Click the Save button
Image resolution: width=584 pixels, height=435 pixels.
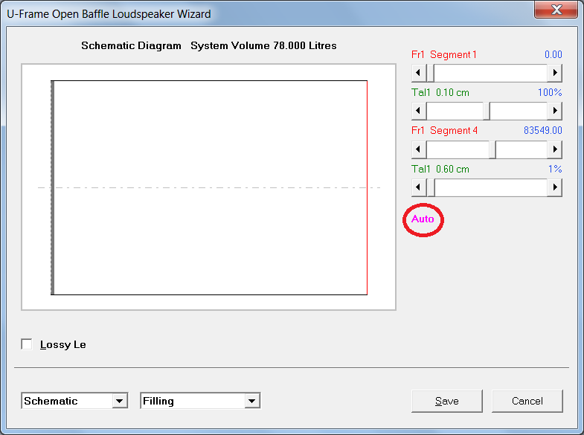[x=447, y=401]
